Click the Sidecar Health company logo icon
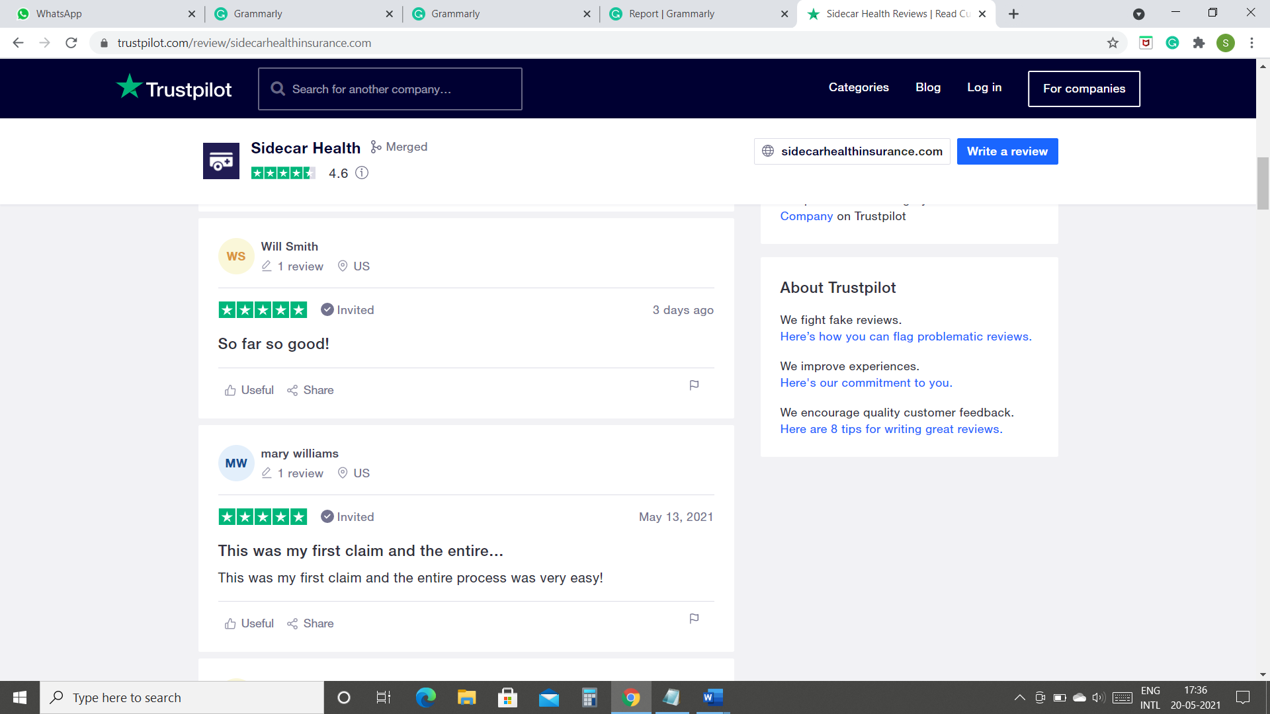The height and width of the screenshot is (714, 1270). point(221,161)
